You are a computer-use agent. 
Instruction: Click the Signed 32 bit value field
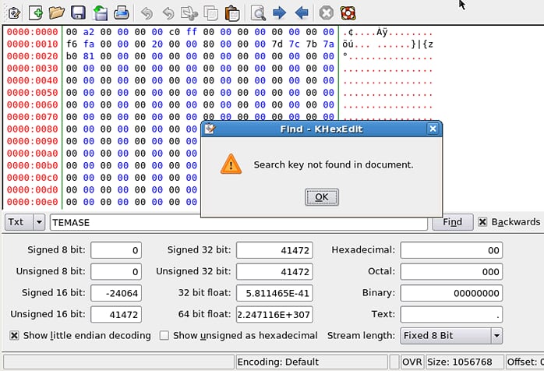[x=274, y=250]
